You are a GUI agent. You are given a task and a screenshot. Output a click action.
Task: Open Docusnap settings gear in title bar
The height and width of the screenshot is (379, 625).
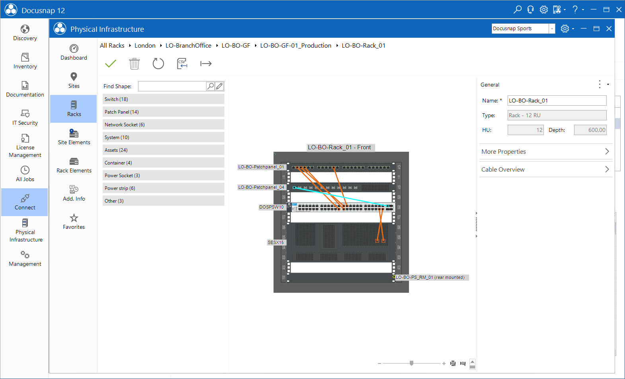coord(543,10)
